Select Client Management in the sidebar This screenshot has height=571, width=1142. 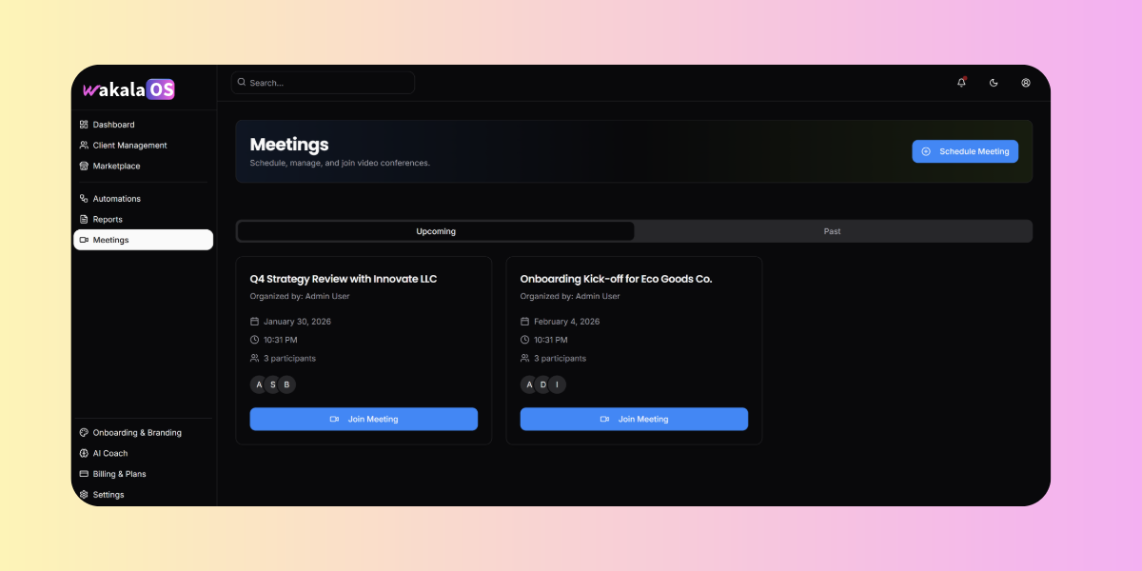click(x=128, y=145)
